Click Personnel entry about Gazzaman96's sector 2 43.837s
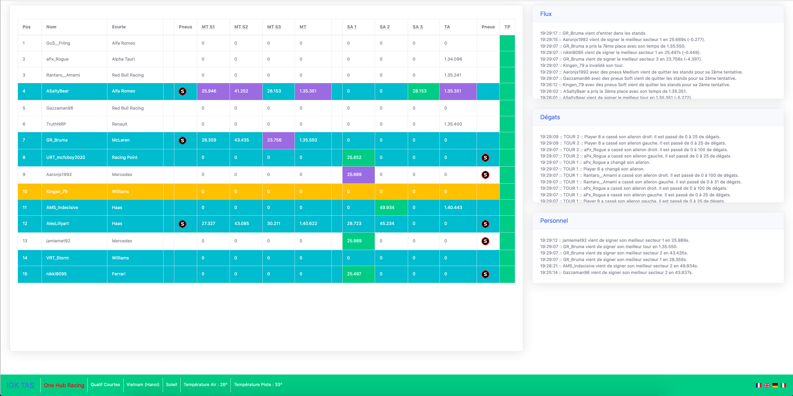 616,273
